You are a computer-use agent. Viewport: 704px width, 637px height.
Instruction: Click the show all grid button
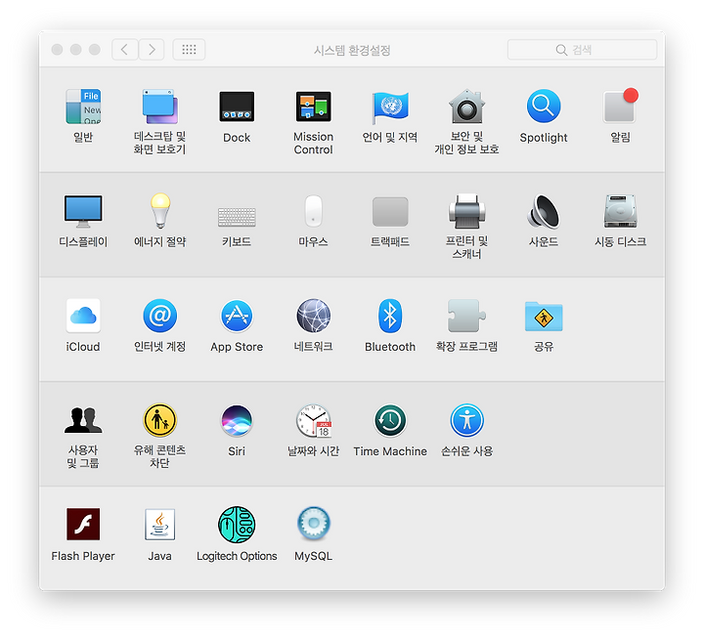point(189,50)
